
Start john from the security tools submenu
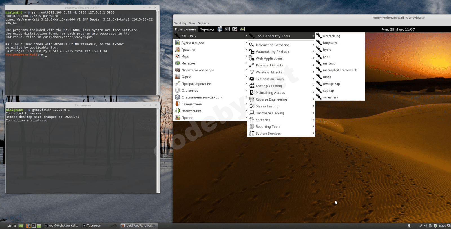point(340,56)
